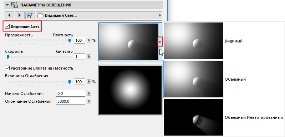Screen dimensions: 285x137
Task: Edit Окончание Ослабления field 3000,0
Action: 71,101
